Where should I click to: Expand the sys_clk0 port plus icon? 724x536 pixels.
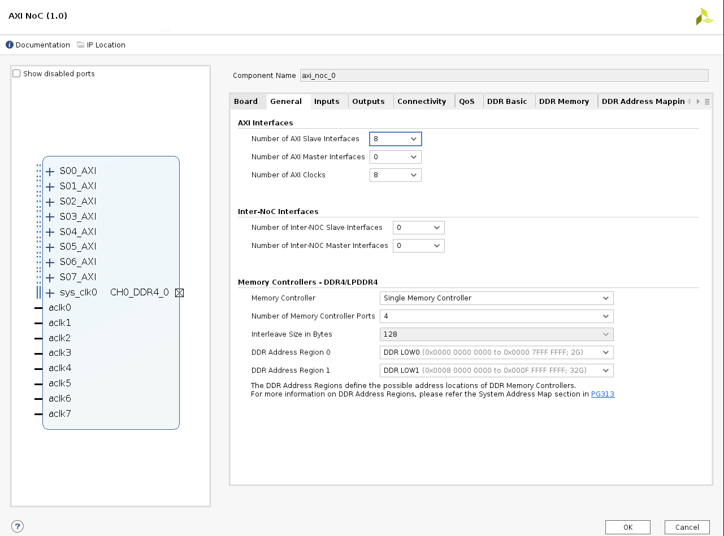pos(50,293)
